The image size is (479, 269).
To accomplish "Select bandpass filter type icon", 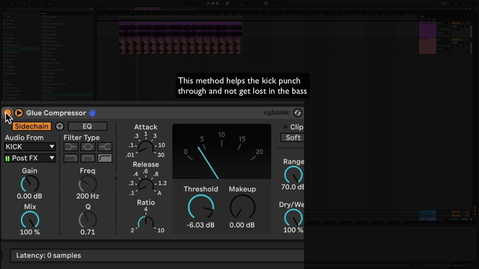I will 88,158.
